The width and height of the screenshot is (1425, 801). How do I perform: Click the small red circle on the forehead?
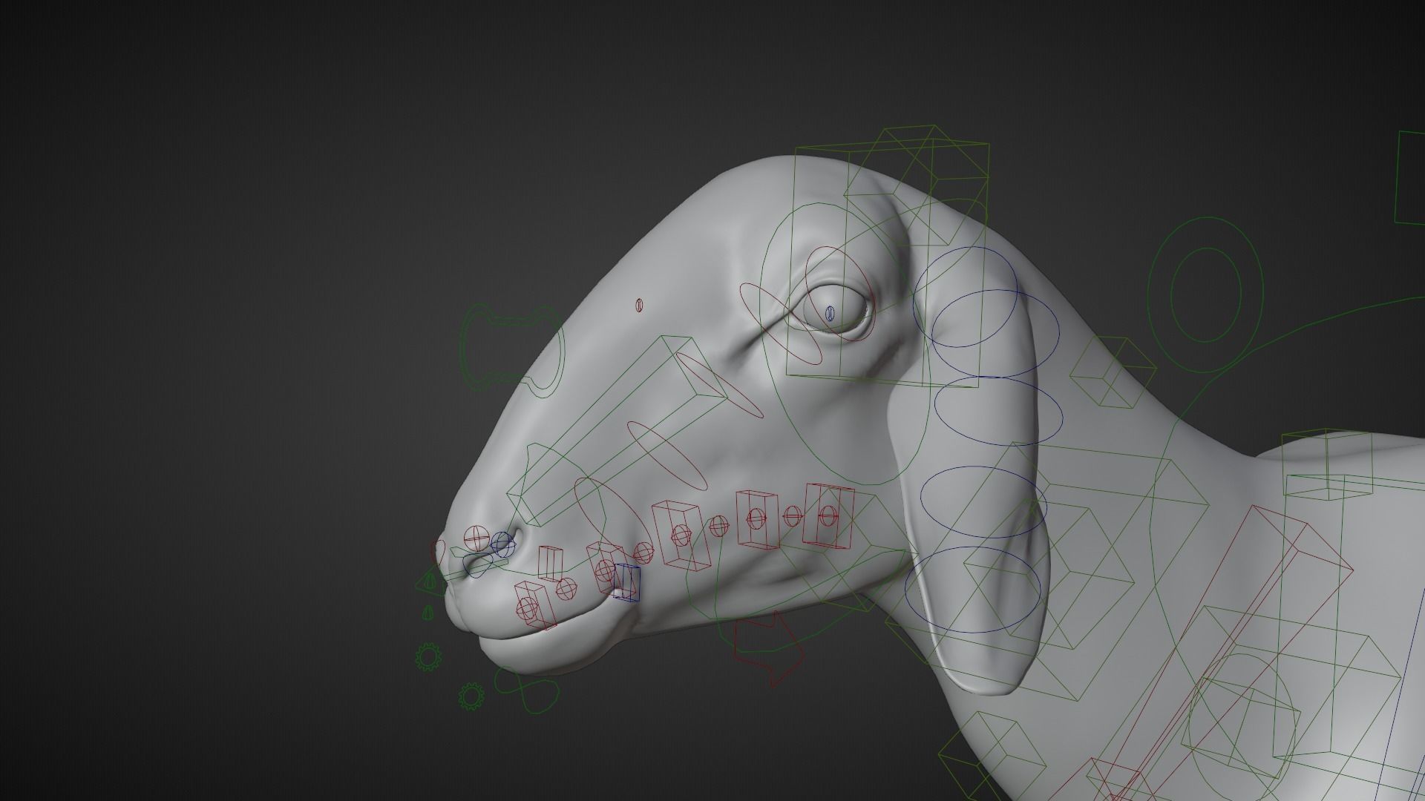(x=639, y=304)
